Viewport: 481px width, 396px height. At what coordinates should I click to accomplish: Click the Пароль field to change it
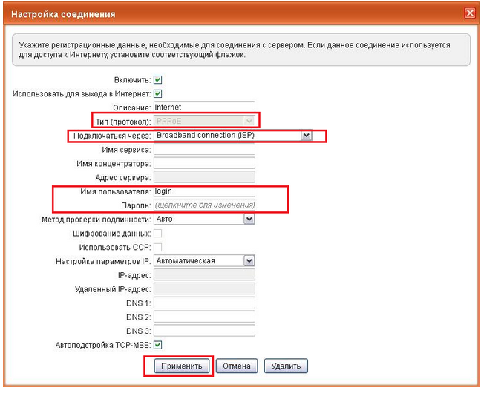click(x=204, y=205)
